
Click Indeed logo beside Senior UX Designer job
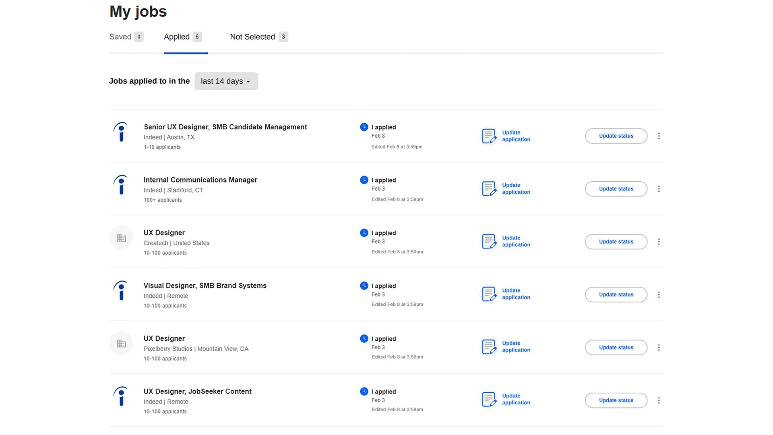click(121, 132)
